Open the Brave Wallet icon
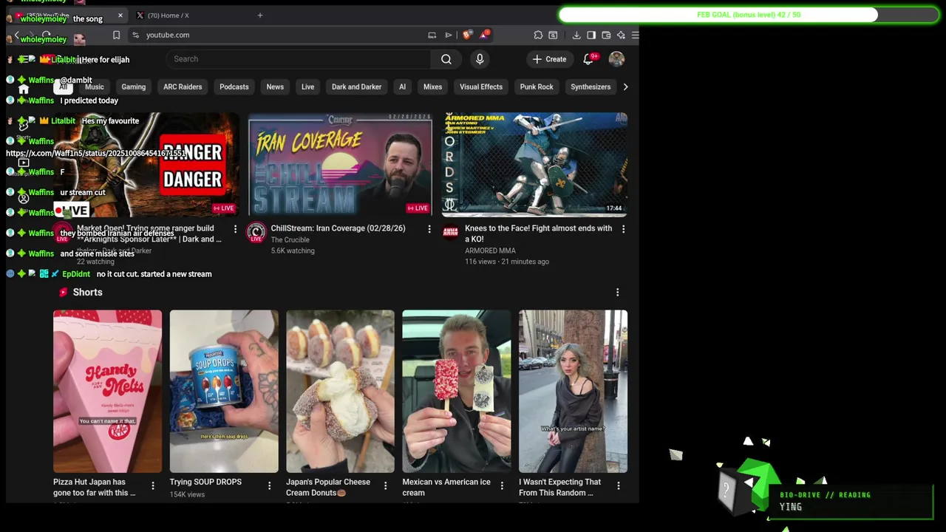Image resolution: width=946 pixels, height=532 pixels. (x=606, y=35)
